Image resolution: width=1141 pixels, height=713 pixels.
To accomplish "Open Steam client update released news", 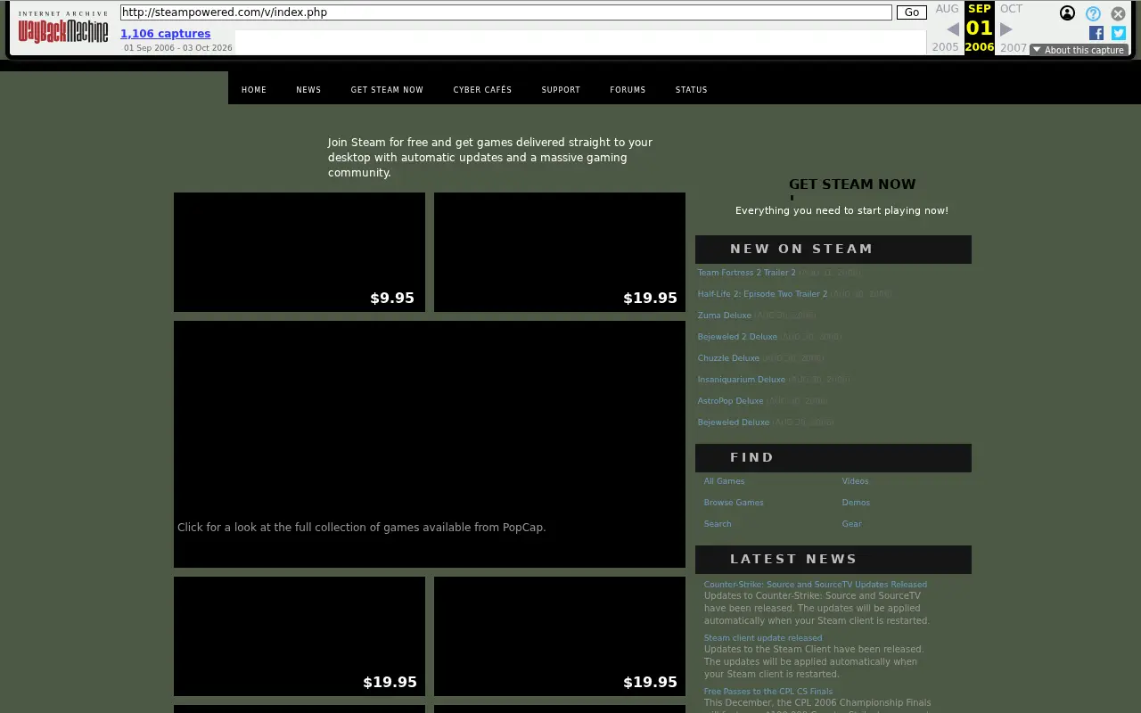I will [x=763, y=638].
